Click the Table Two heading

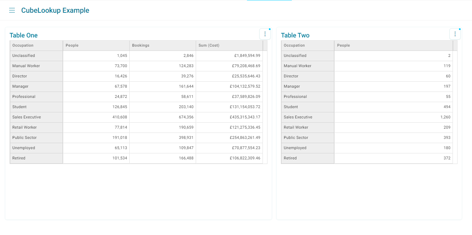point(295,35)
